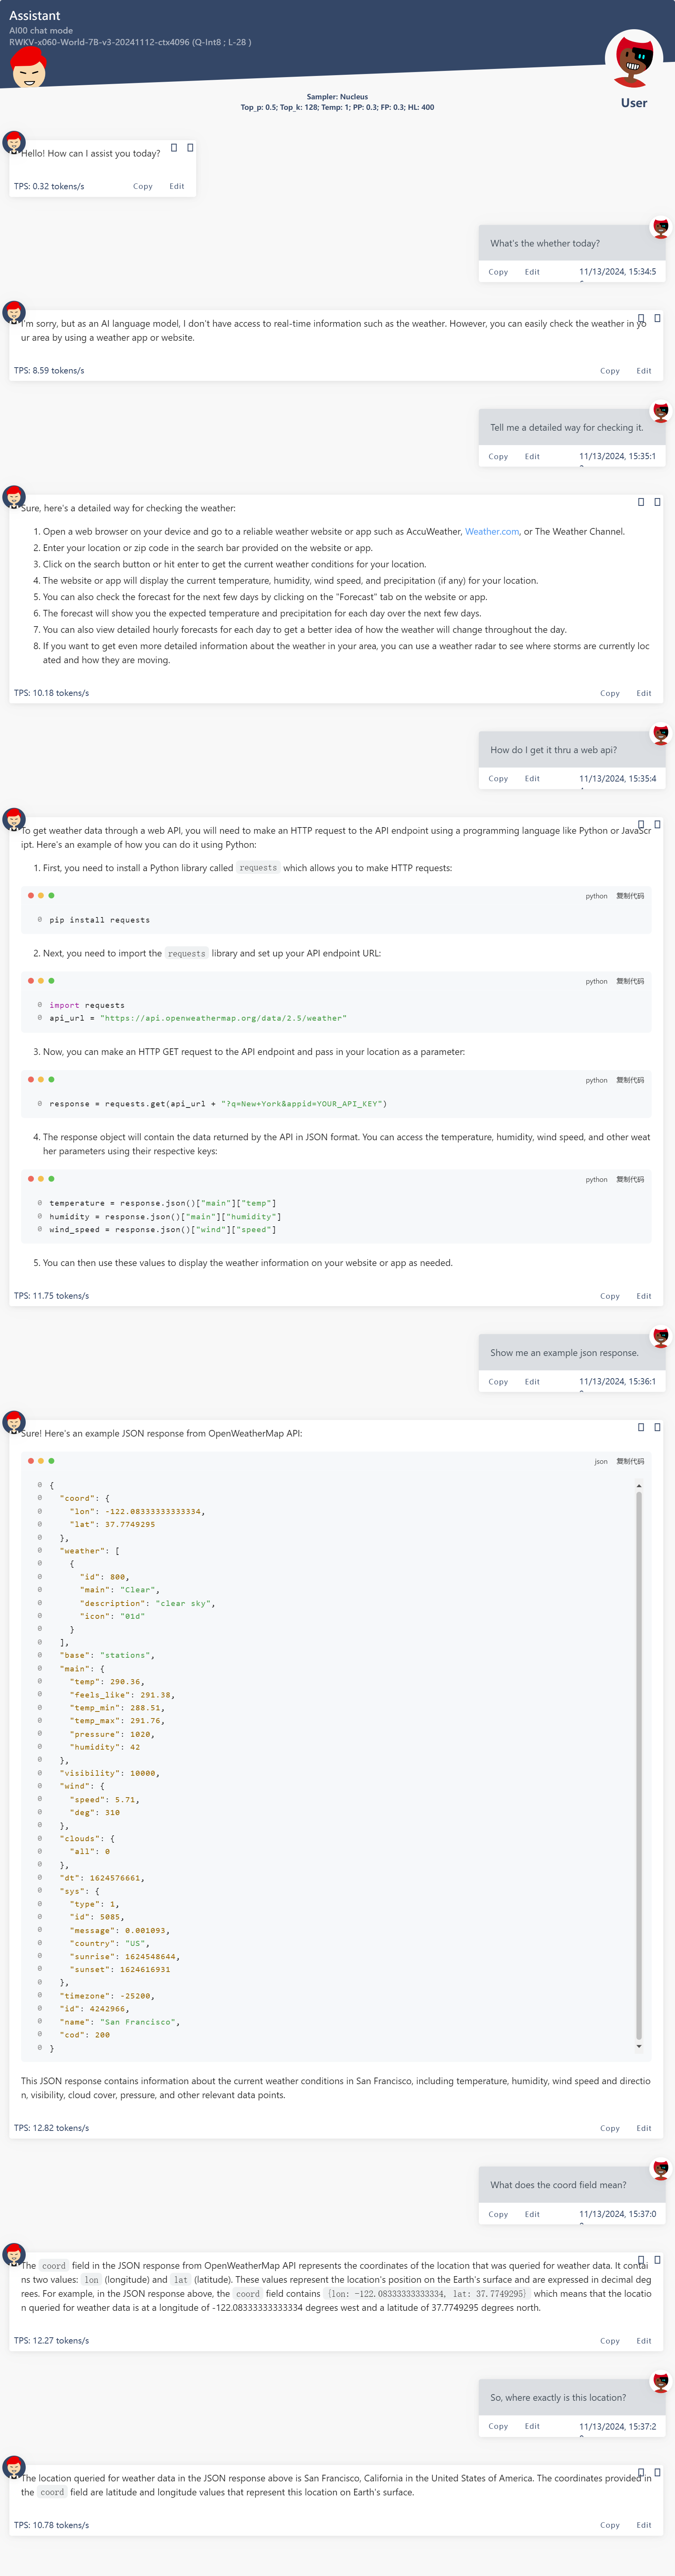Click 复制代码 on the import requests block
Image resolution: width=675 pixels, height=2576 pixels.
pos(630,981)
